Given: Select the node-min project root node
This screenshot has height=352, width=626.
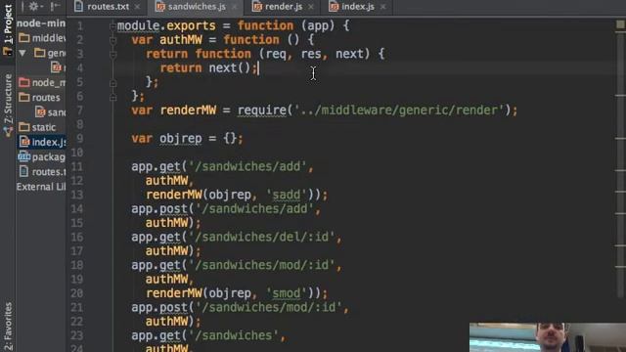Looking at the screenshot, I should click(x=41, y=23).
